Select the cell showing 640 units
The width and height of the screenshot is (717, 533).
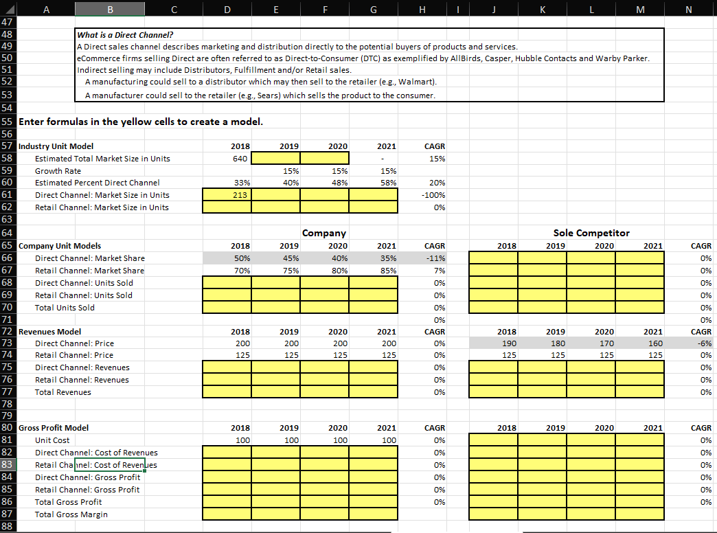(x=227, y=158)
